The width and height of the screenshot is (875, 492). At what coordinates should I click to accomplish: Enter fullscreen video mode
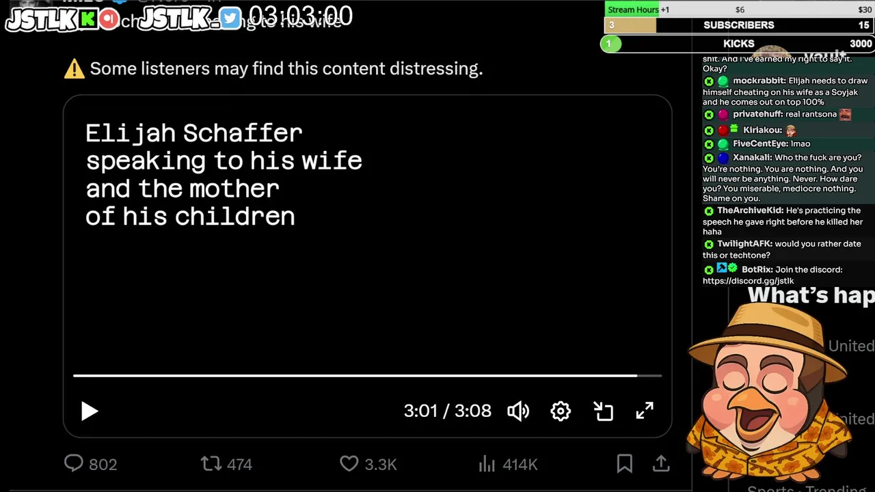[645, 411]
